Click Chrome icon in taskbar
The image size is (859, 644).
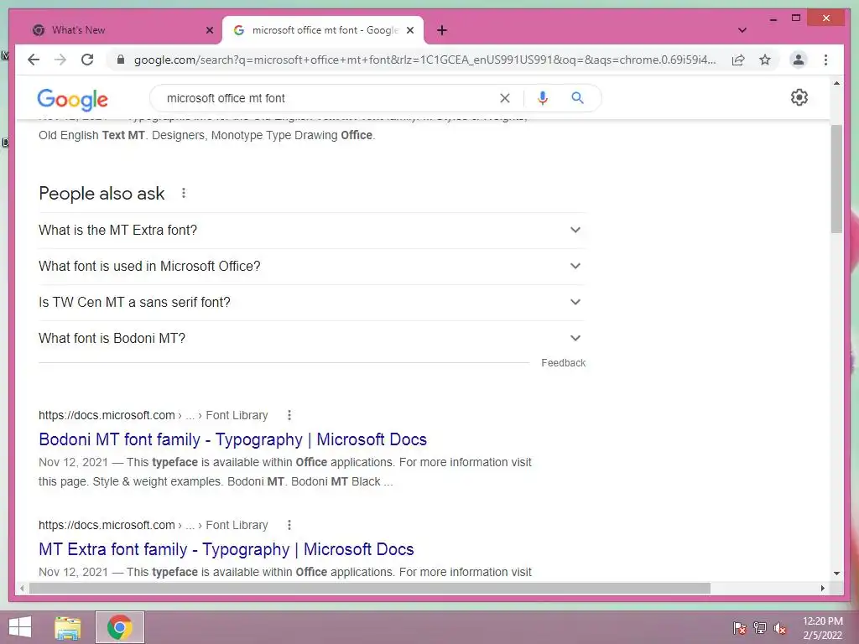click(x=120, y=627)
